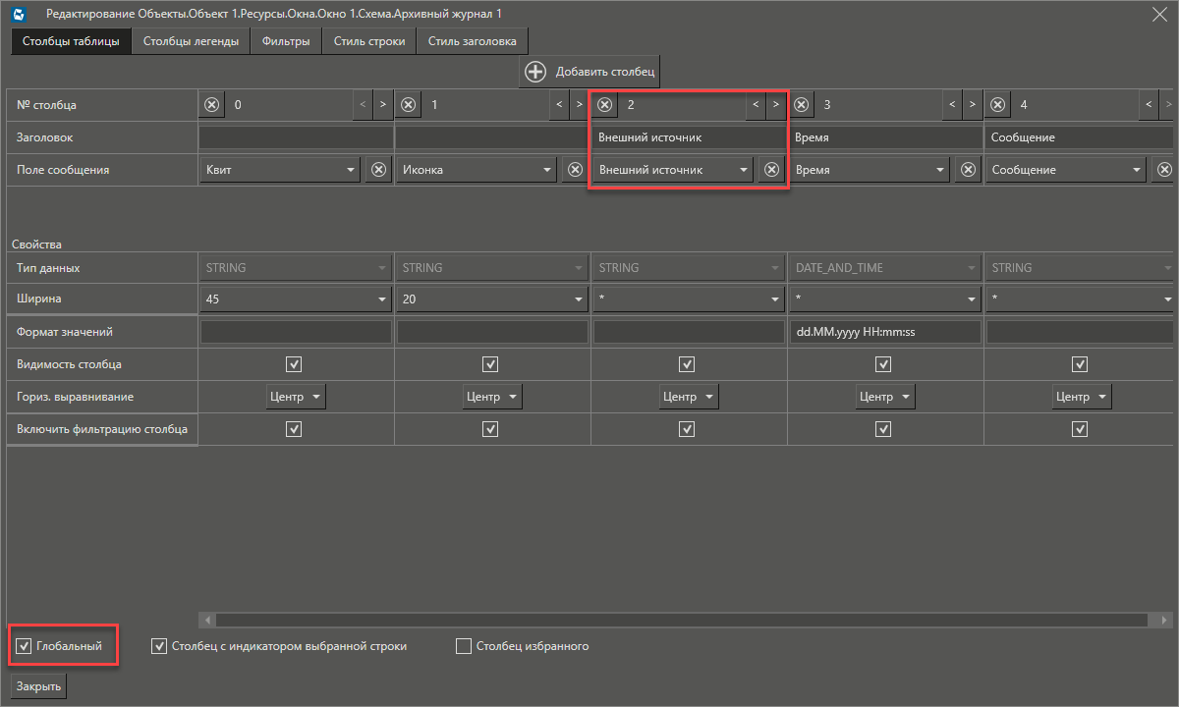
Task: Enable the Столбец избранного checkbox
Action: coord(463,645)
